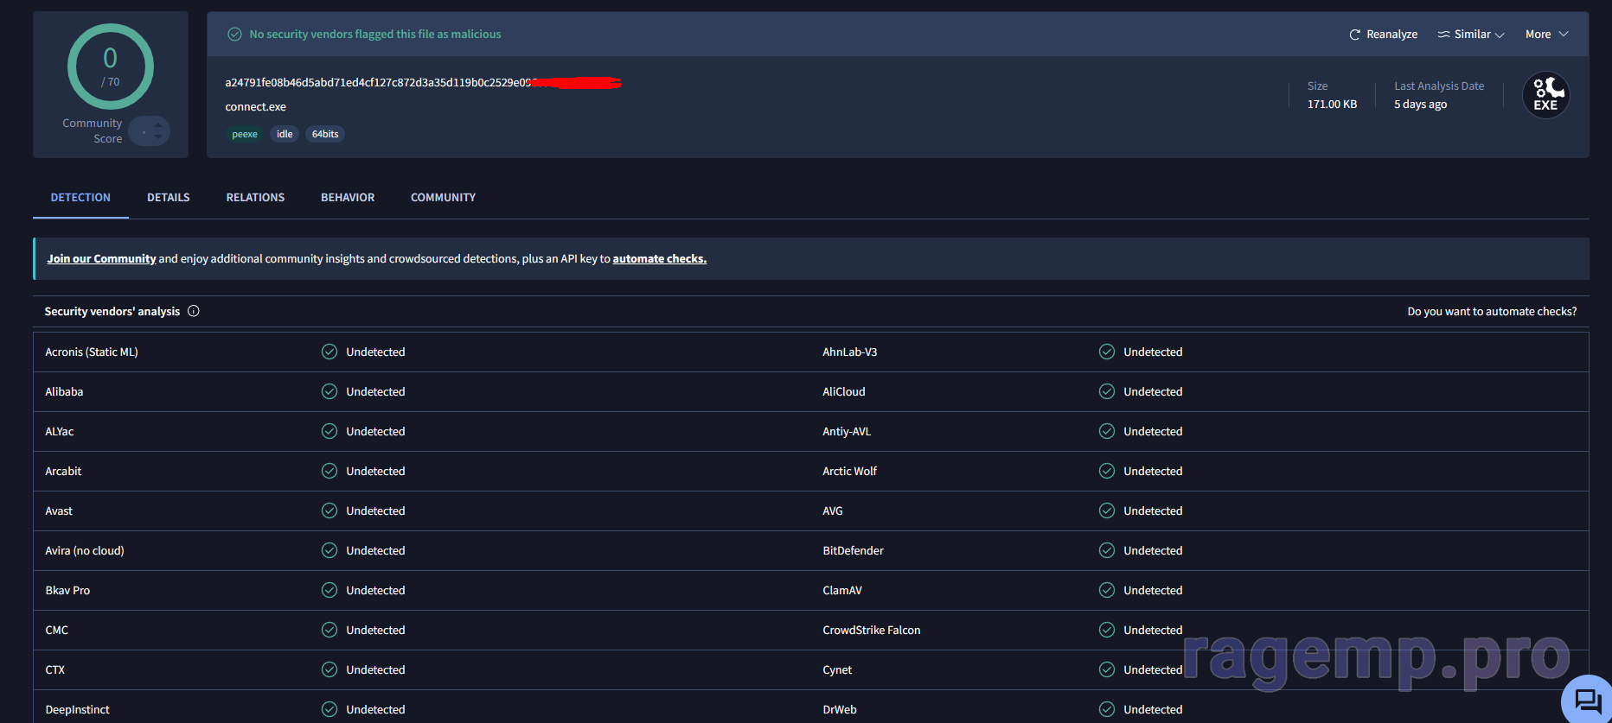
Task: Select the idle tag
Action: tap(285, 134)
